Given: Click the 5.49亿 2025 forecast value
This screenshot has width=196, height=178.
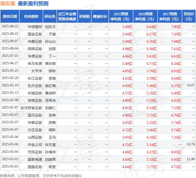Looking at the screenshot, I should (x=127, y=27).
